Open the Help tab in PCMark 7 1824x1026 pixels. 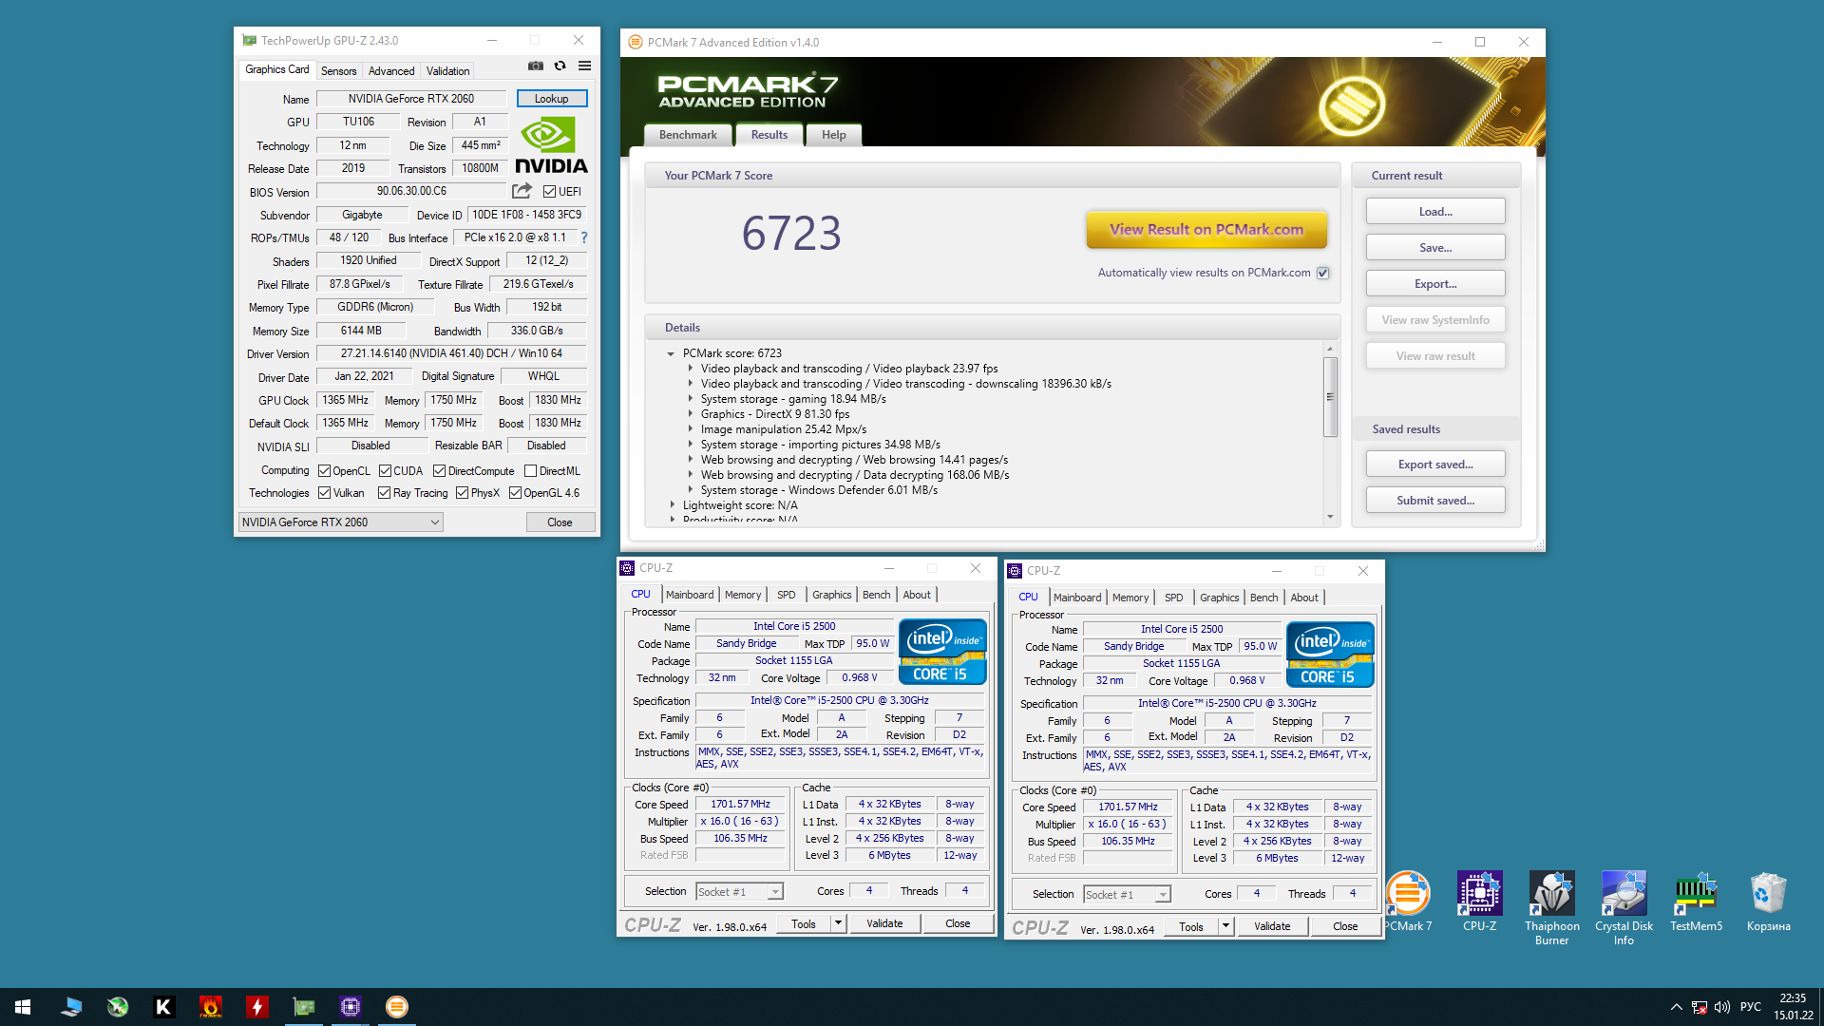[833, 135]
